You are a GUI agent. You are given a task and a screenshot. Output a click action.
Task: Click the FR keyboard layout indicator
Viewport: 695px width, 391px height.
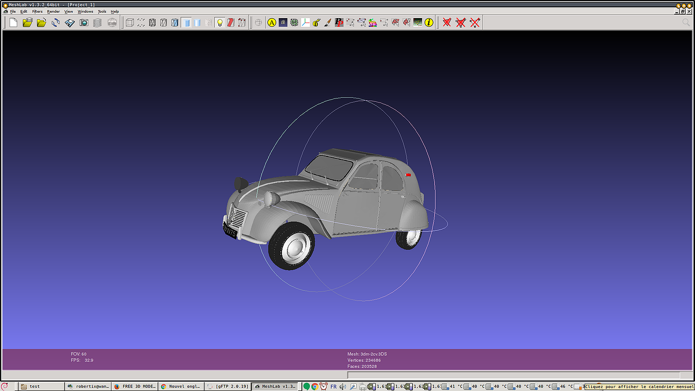333,387
